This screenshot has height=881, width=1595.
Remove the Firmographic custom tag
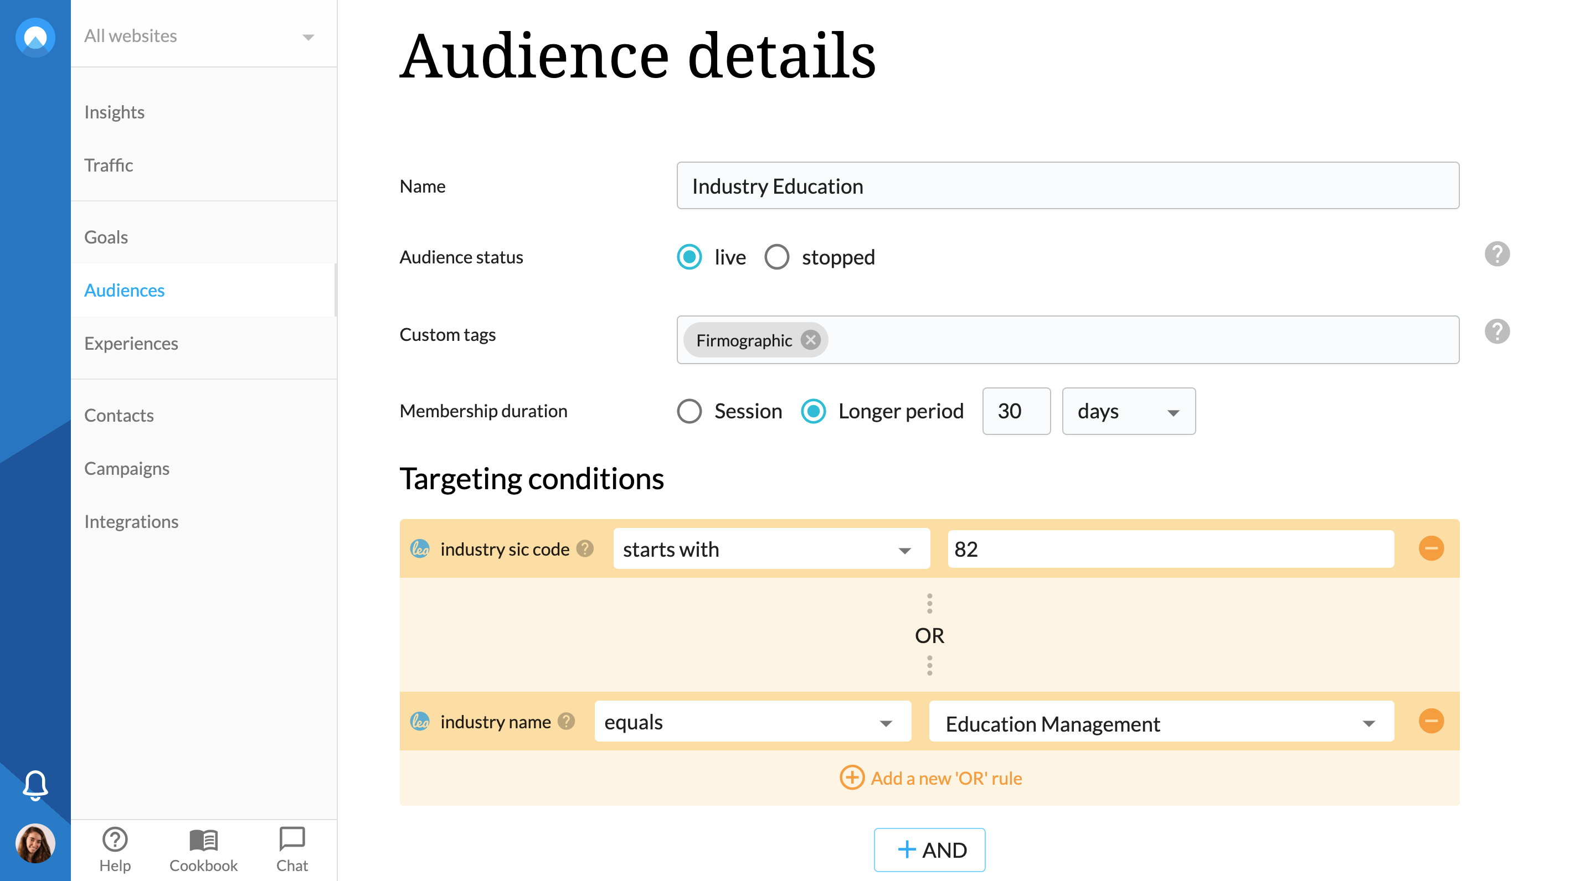pyautogui.click(x=810, y=340)
